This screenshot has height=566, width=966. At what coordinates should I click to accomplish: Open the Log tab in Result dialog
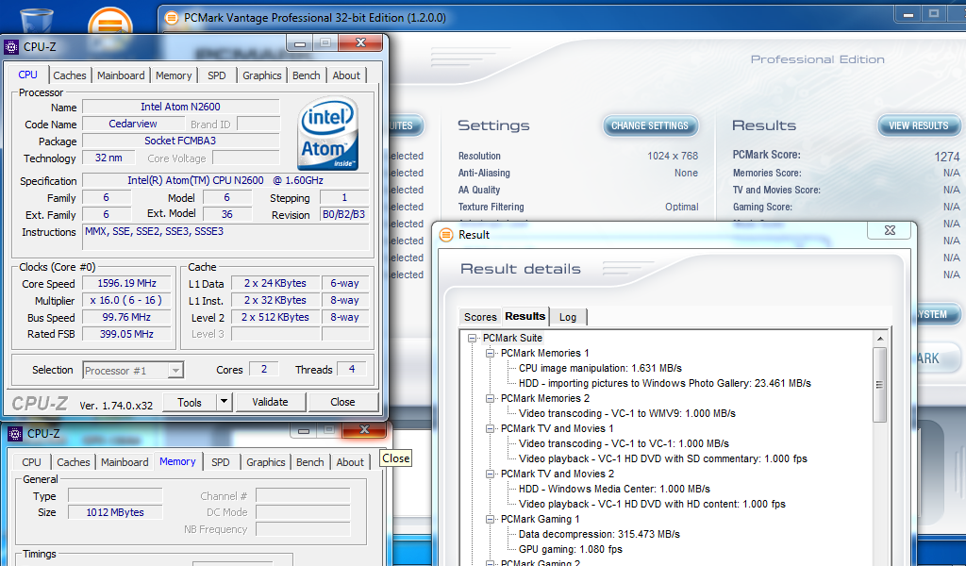(x=567, y=317)
